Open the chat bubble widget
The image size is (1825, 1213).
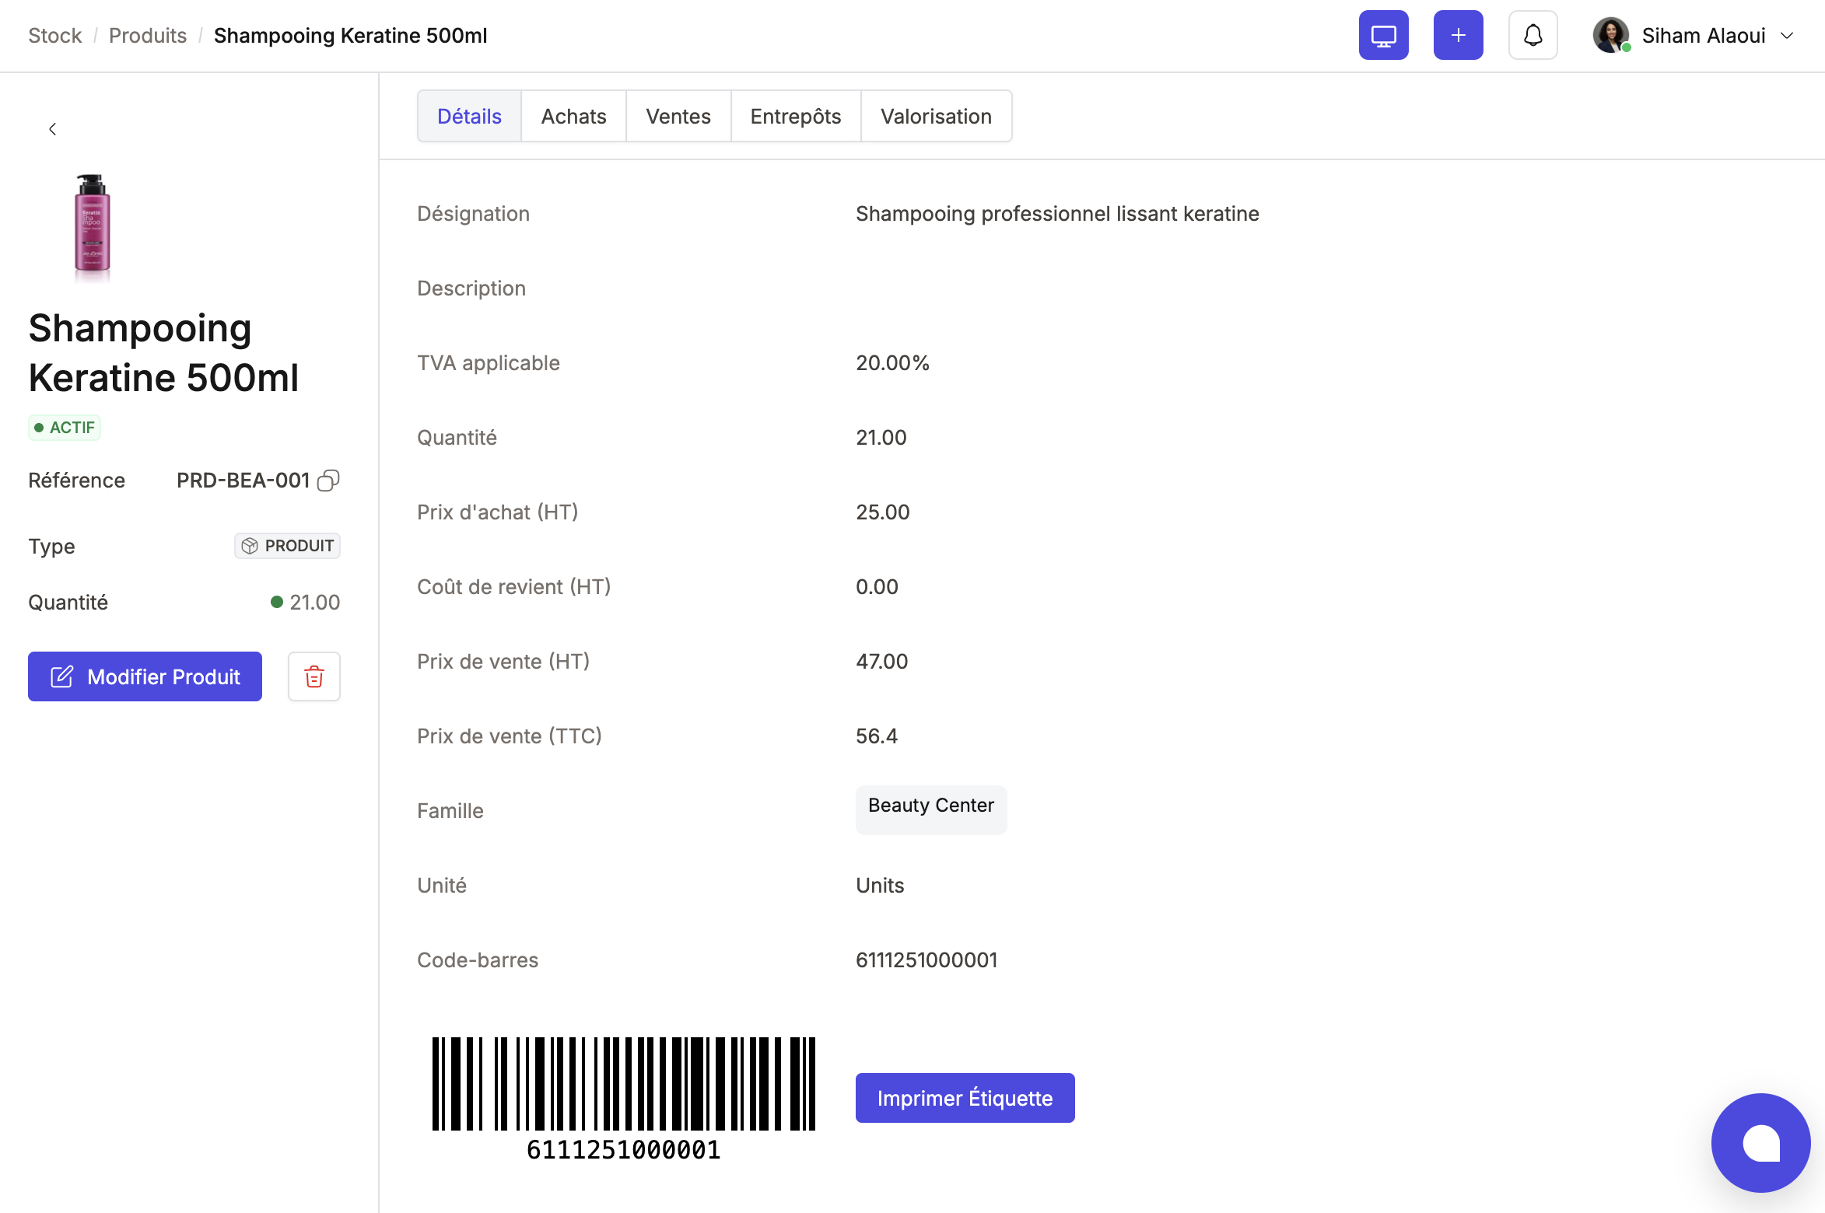(x=1760, y=1143)
